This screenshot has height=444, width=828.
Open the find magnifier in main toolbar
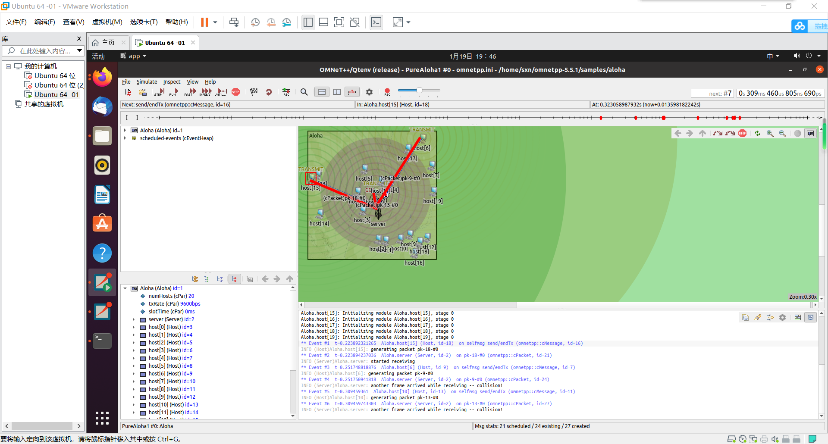tap(304, 92)
